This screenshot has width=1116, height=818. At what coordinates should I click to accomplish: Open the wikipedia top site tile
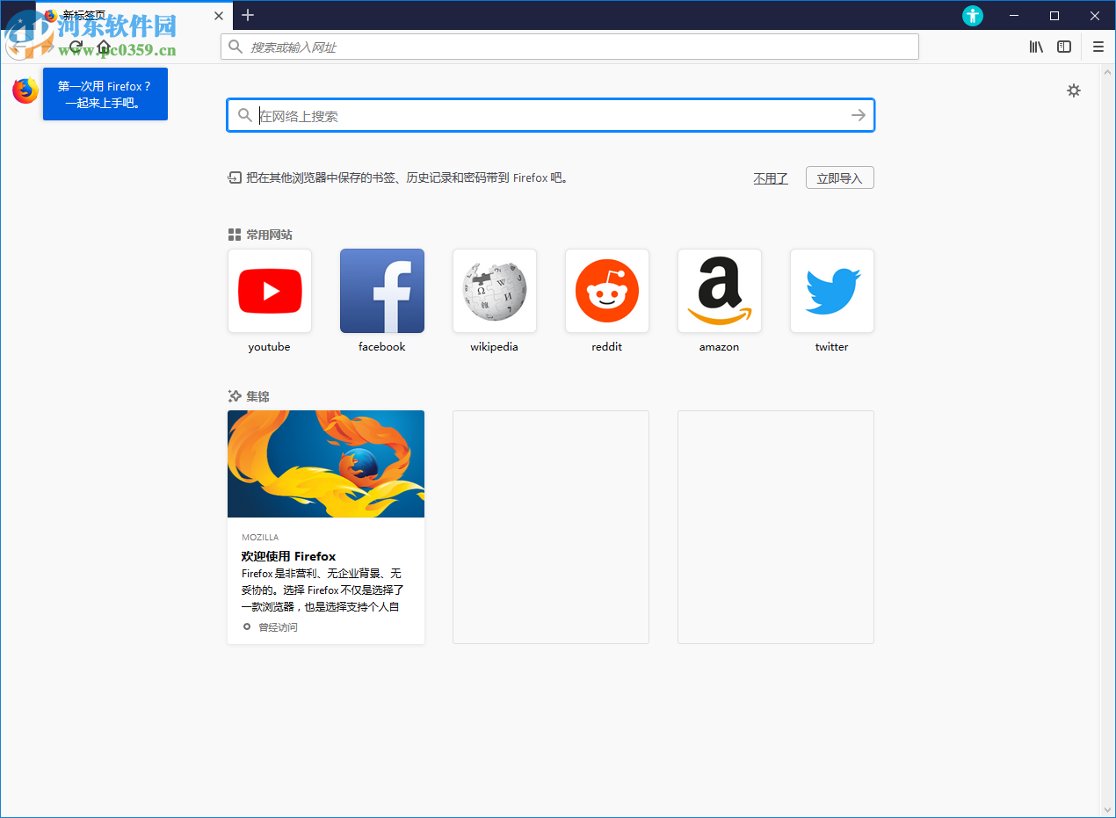point(495,291)
